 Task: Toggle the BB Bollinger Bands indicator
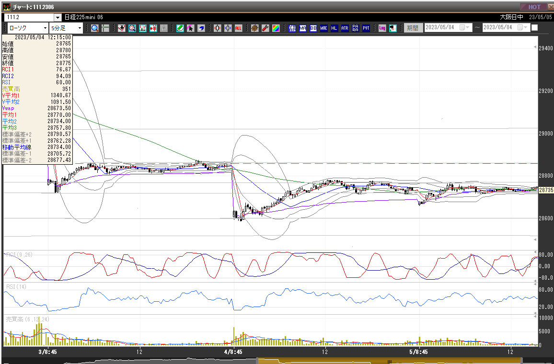pos(313,28)
